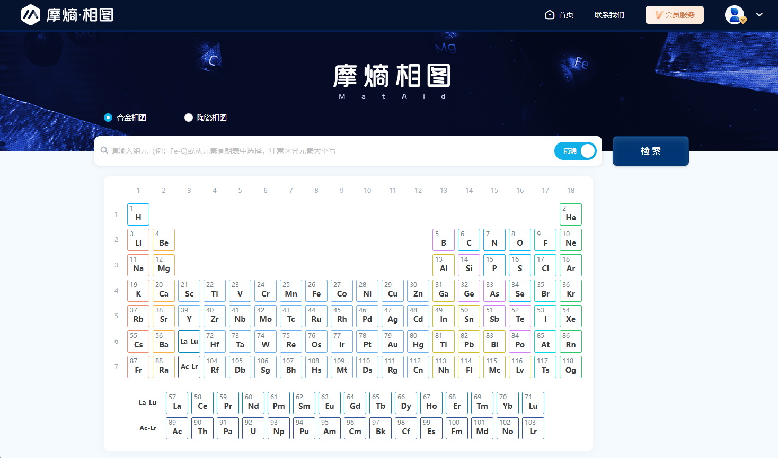
Task: Click the 检索 search button
Action: tap(650, 151)
